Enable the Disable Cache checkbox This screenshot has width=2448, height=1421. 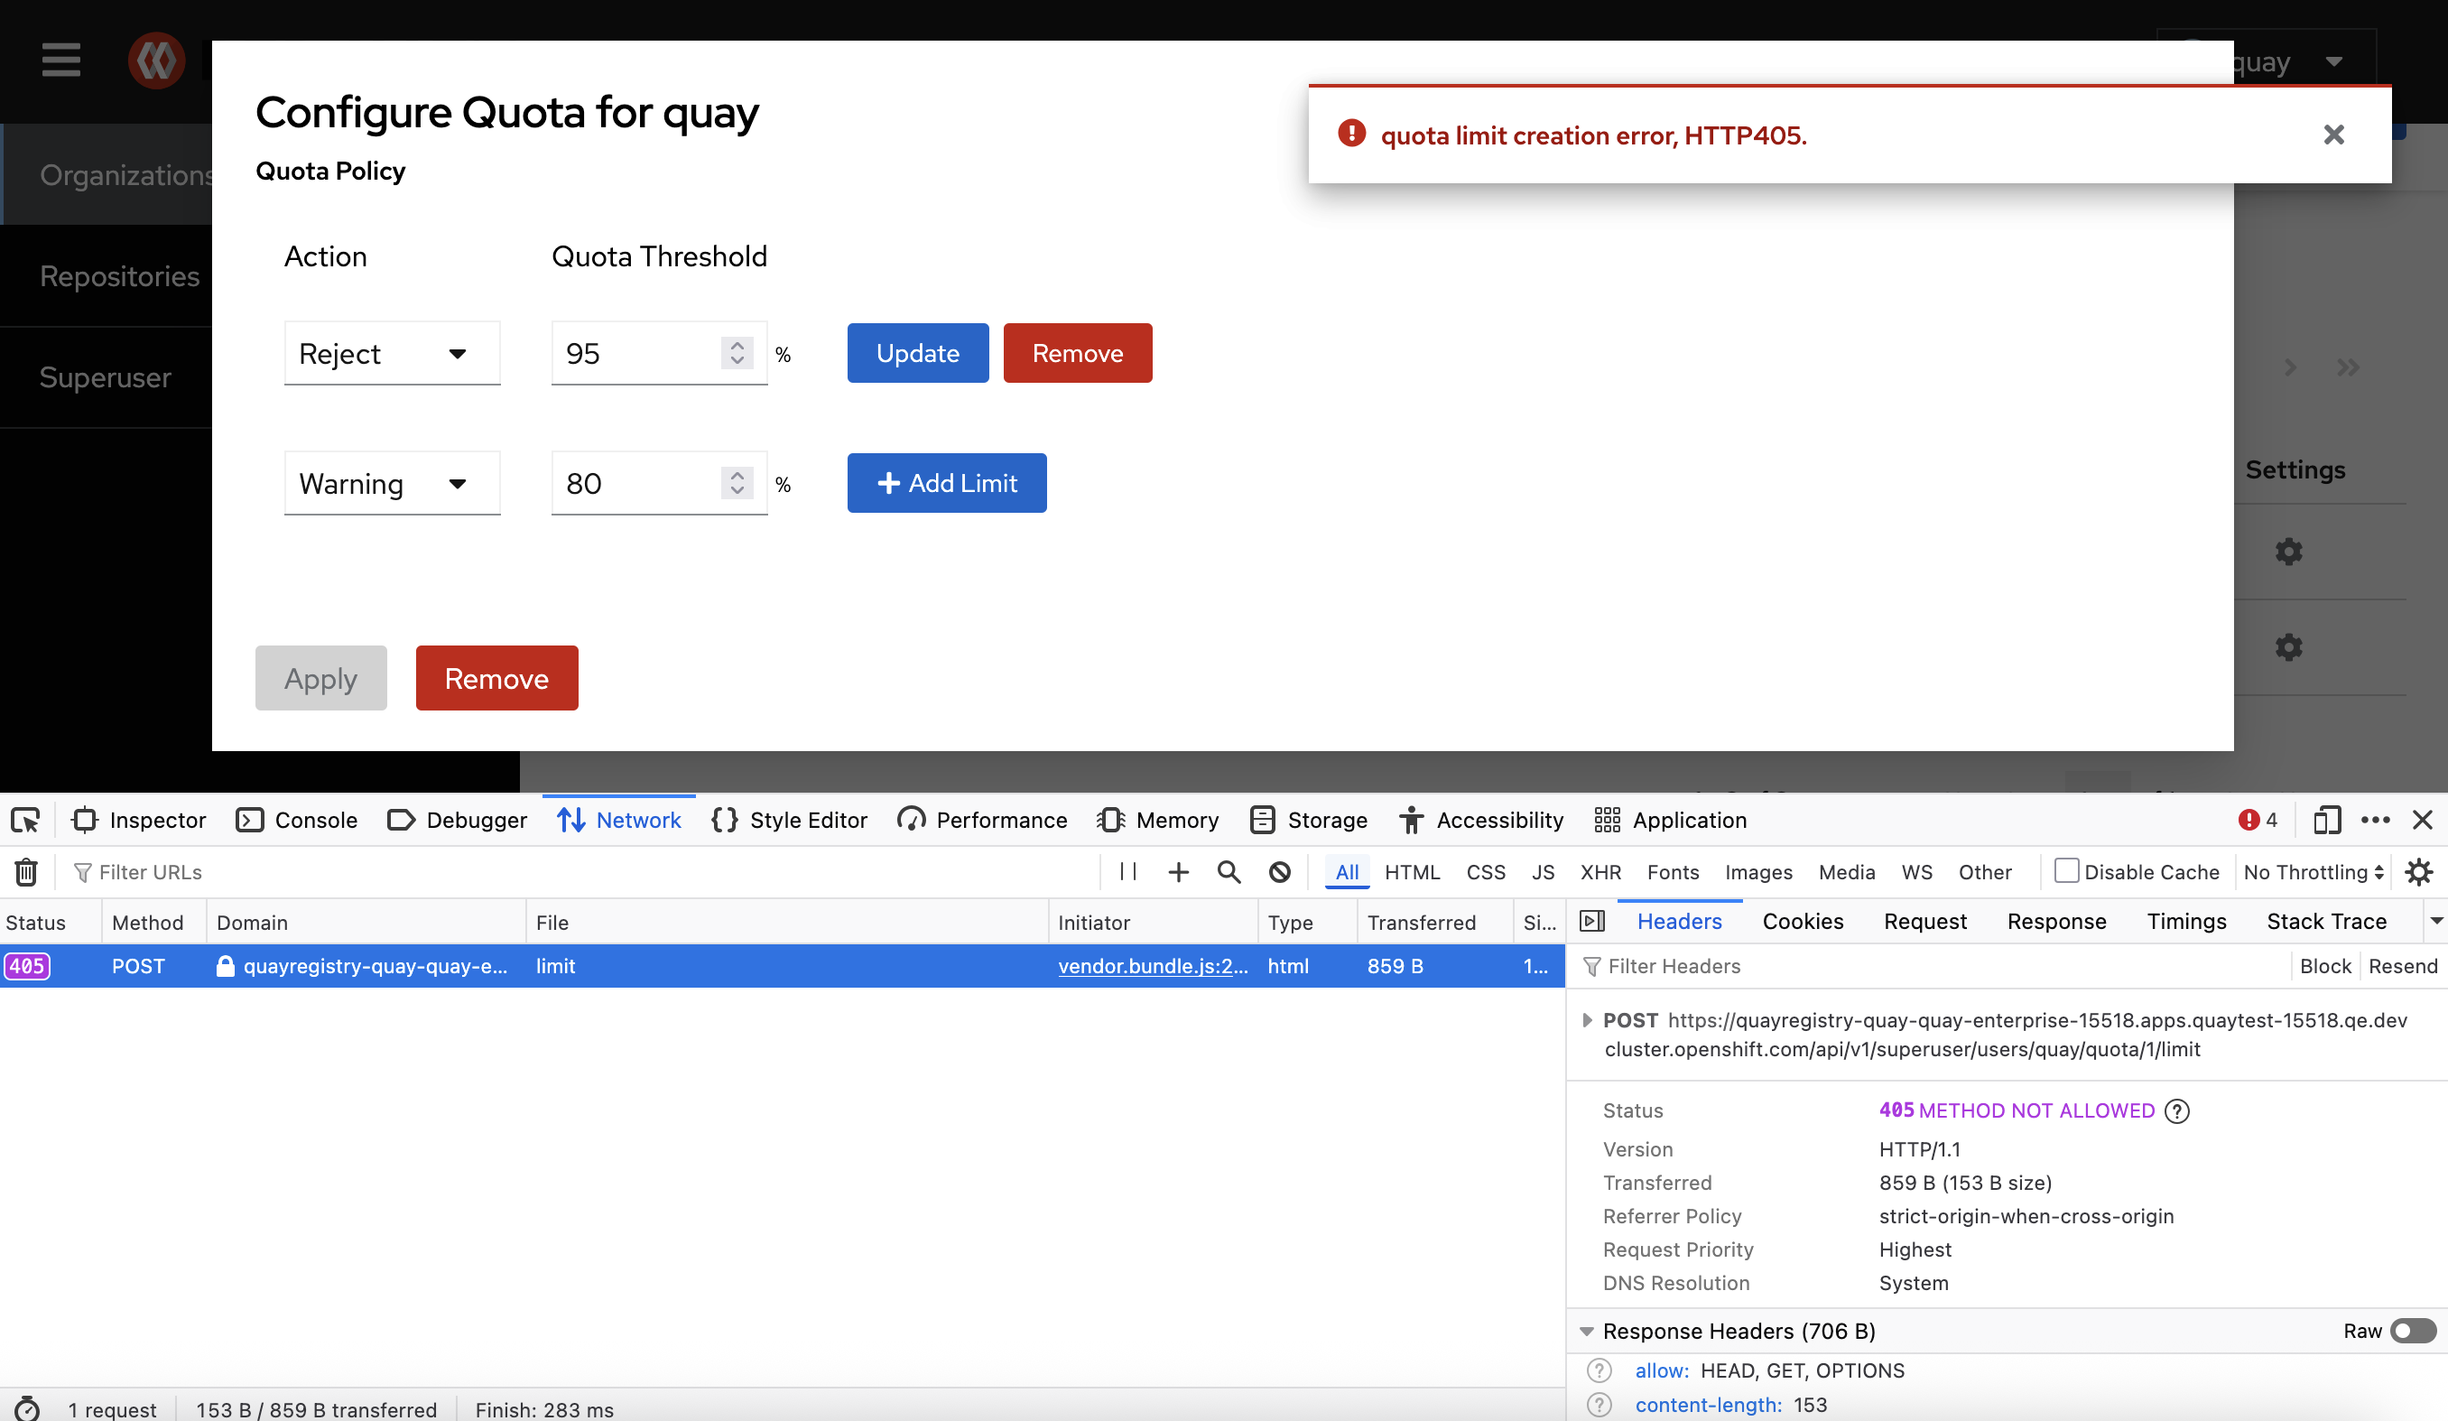(x=2066, y=871)
